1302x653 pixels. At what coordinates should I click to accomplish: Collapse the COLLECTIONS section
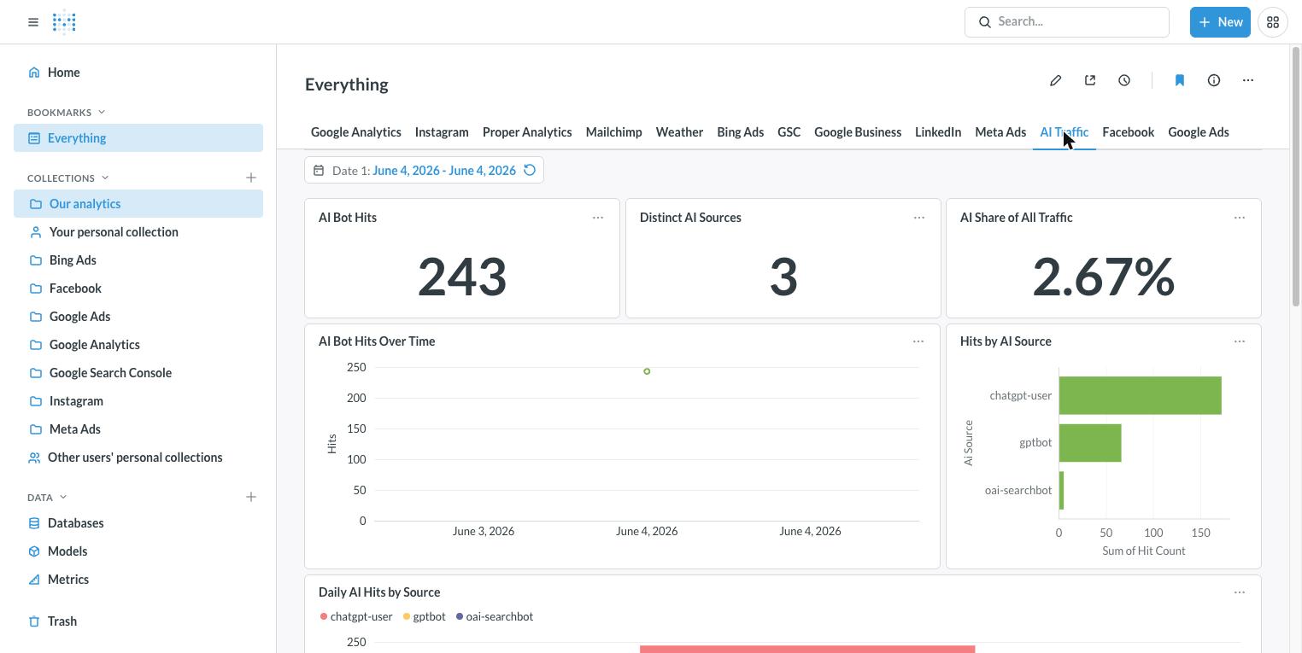pyautogui.click(x=68, y=178)
